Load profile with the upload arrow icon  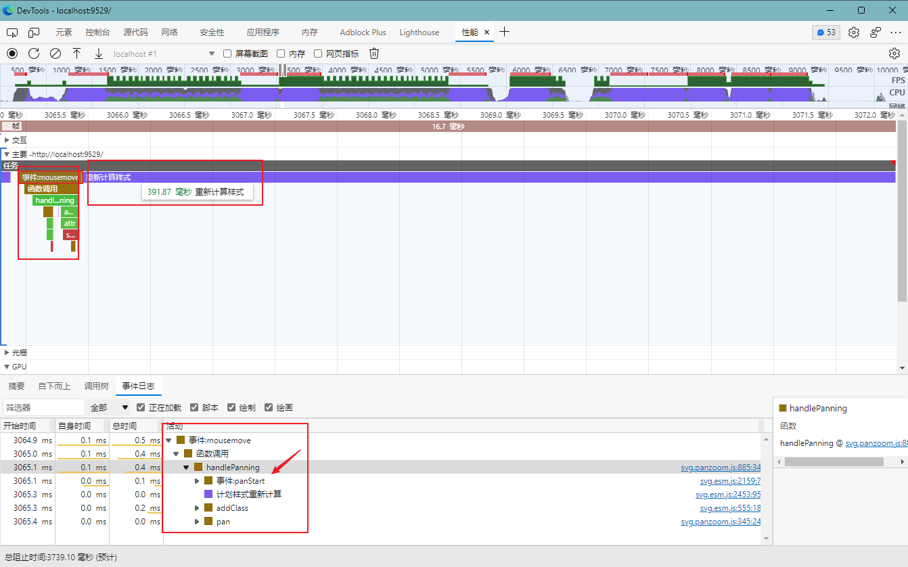[77, 53]
